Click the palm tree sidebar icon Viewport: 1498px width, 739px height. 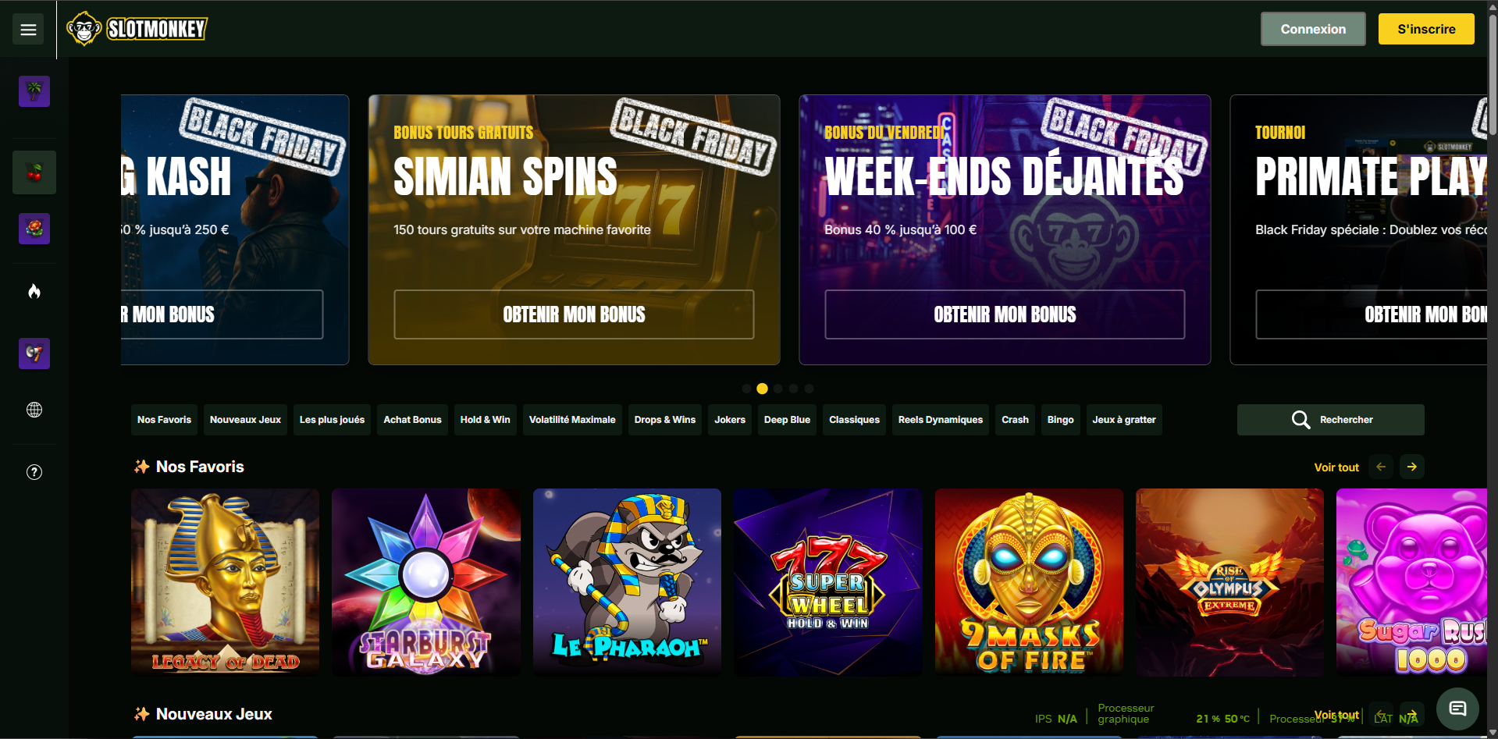tap(34, 91)
